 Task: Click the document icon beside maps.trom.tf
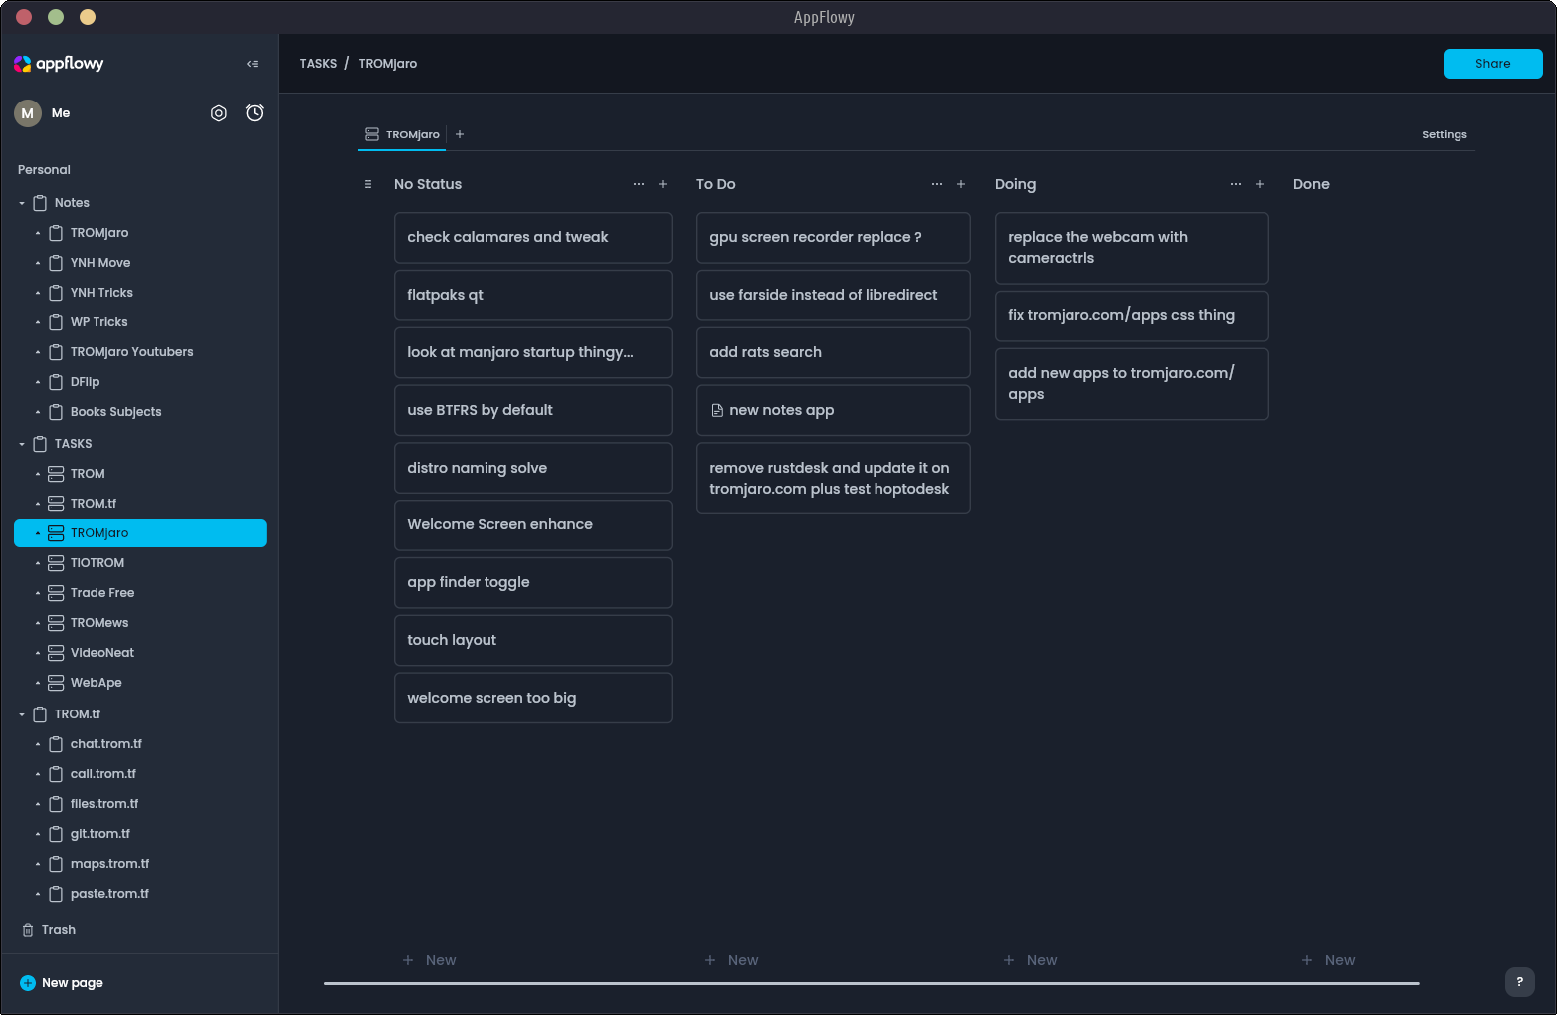pyautogui.click(x=56, y=864)
